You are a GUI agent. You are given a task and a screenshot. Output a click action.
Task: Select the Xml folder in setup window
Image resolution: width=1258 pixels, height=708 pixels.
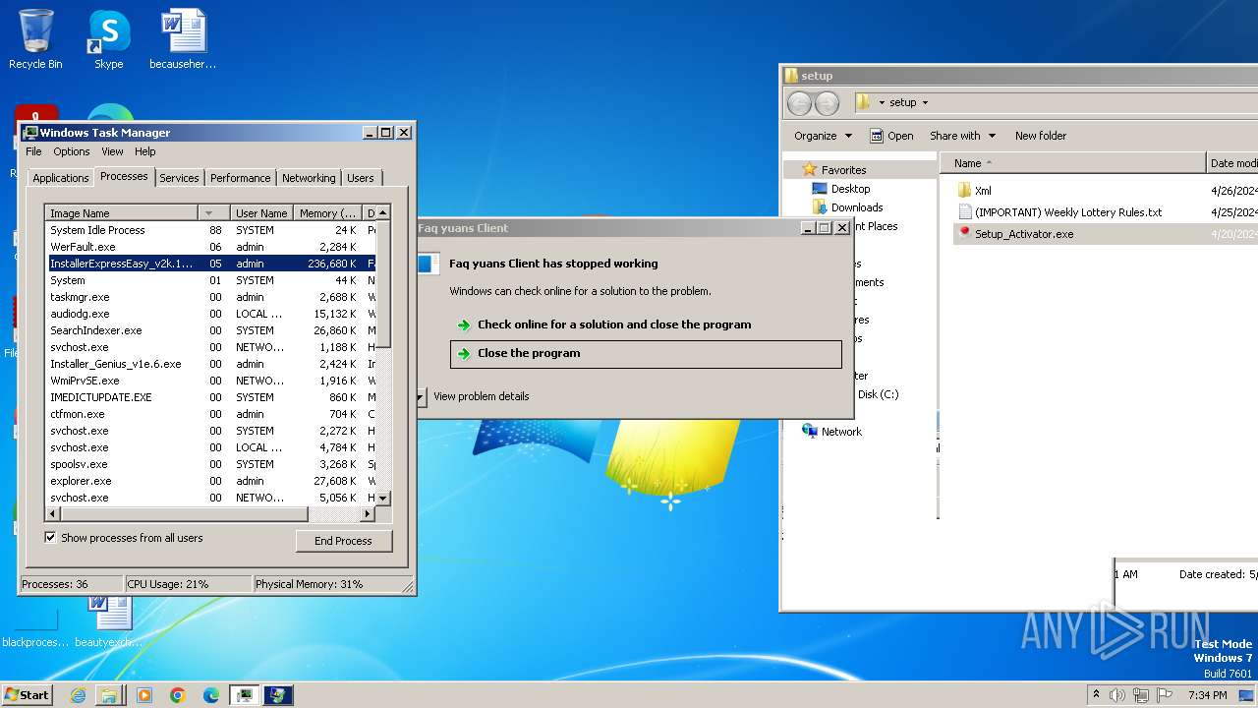(x=983, y=191)
